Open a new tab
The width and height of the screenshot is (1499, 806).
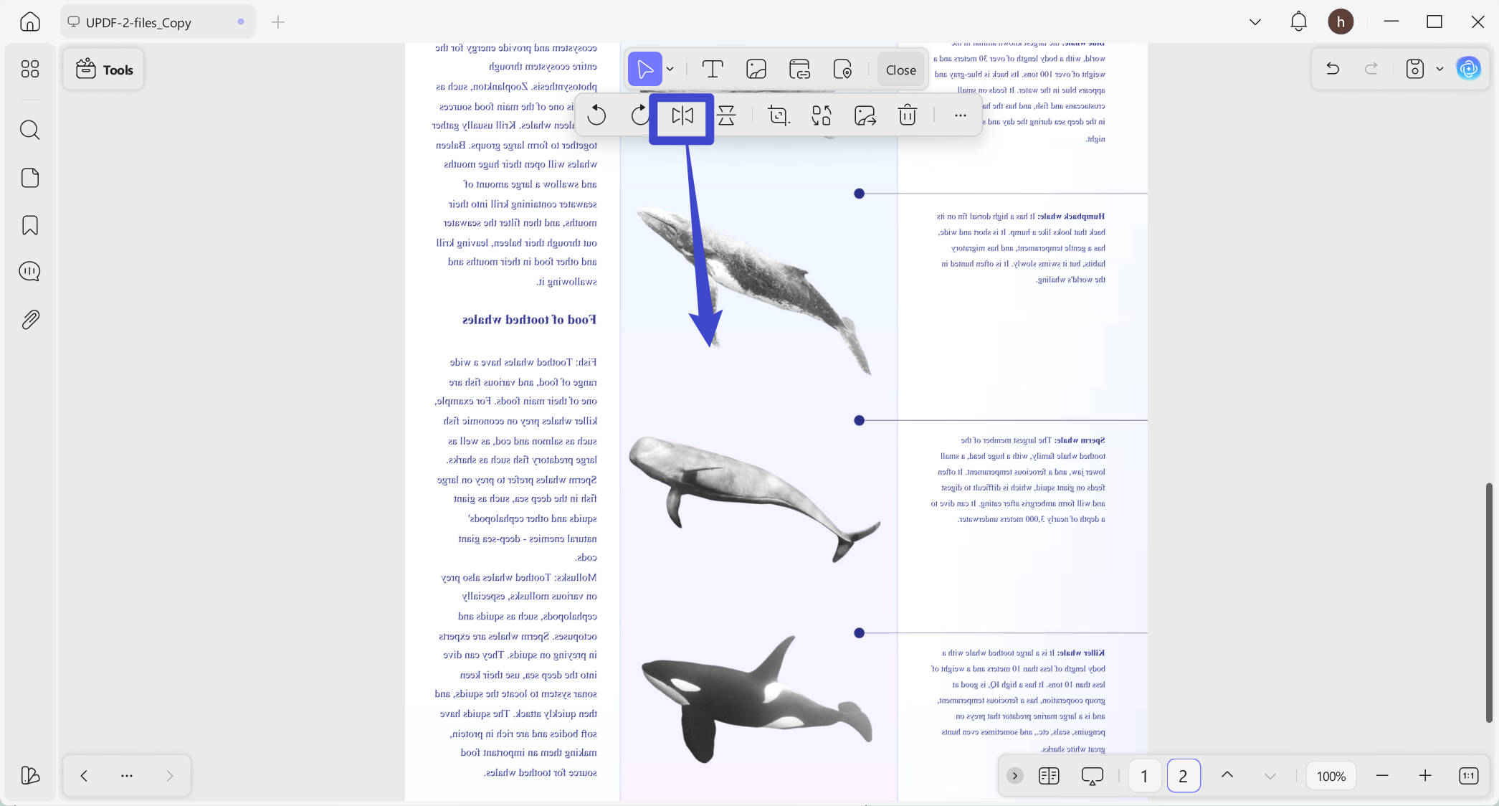point(278,22)
